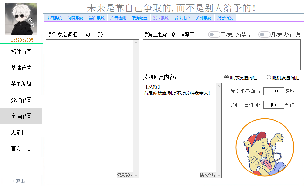Click the 恢复默认 button
This screenshot has width=304, height=186.
[x=125, y=175]
